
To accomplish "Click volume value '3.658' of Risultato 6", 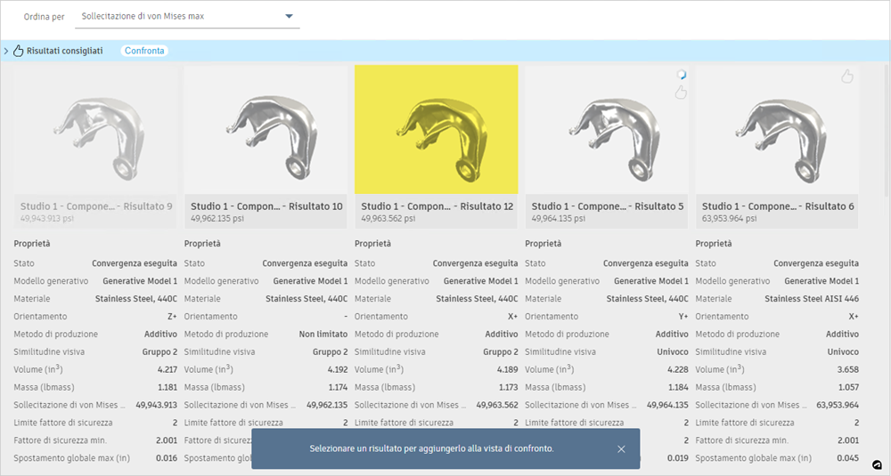I will tap(848, 369).
